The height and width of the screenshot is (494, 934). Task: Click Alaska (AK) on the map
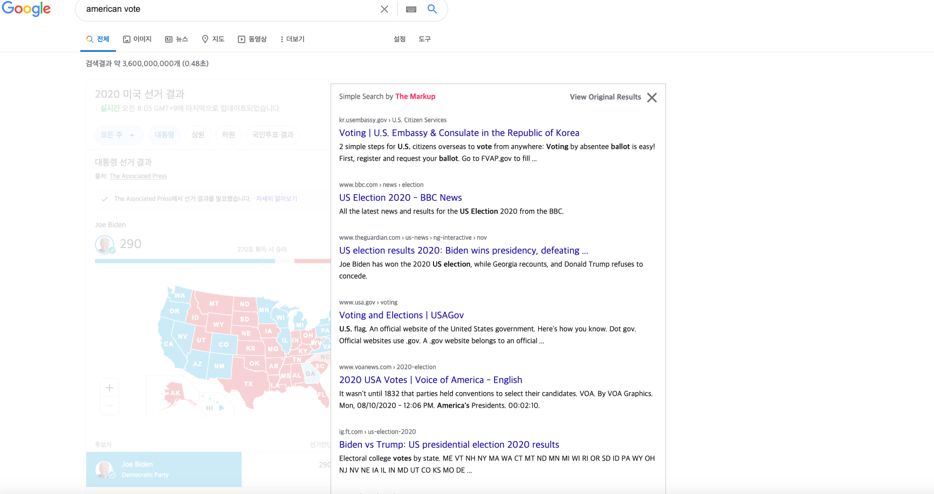click(x=175, y=393)
